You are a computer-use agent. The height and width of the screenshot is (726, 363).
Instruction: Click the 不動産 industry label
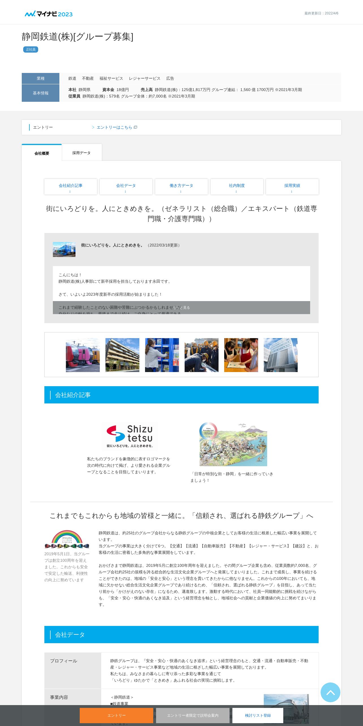tap(88, 78)
